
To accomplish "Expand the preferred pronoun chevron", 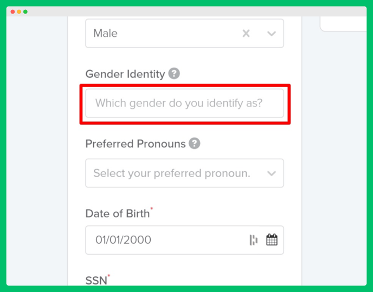I will click(x=272, y=173).
